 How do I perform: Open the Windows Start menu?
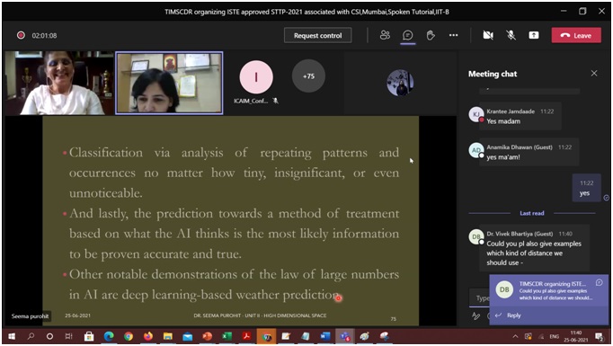coord(12,336)
